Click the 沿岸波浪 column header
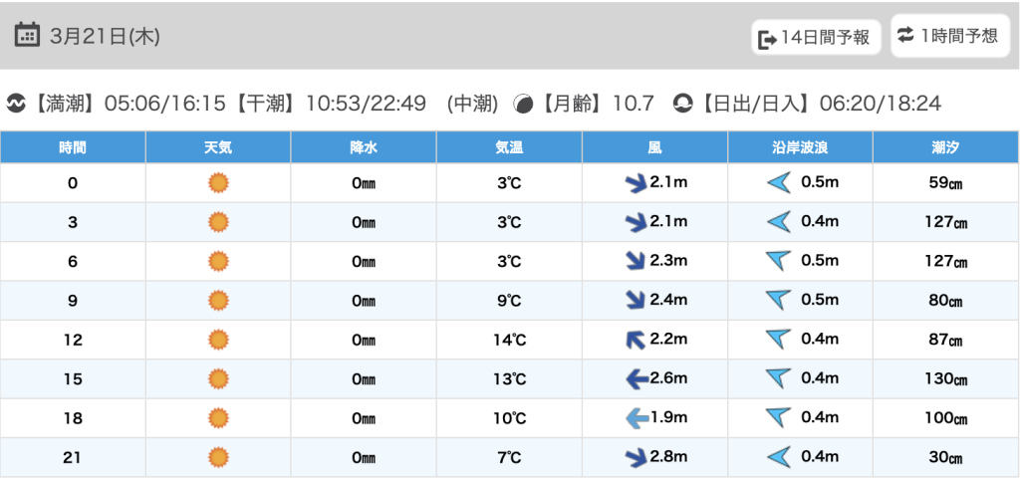This screenshot has height=479, width=1020. coord(800,147)
